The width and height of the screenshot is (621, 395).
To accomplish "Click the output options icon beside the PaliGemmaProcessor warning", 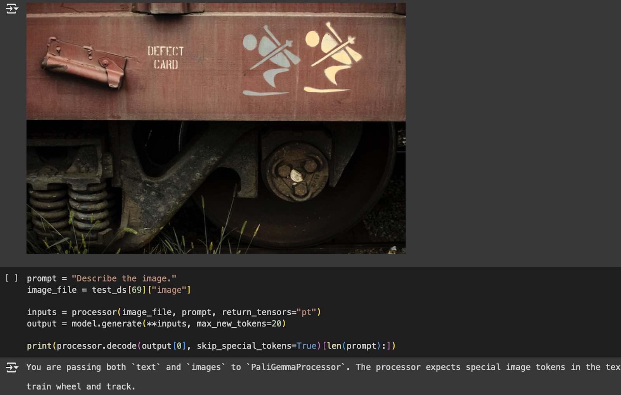I will pos(12,367).
